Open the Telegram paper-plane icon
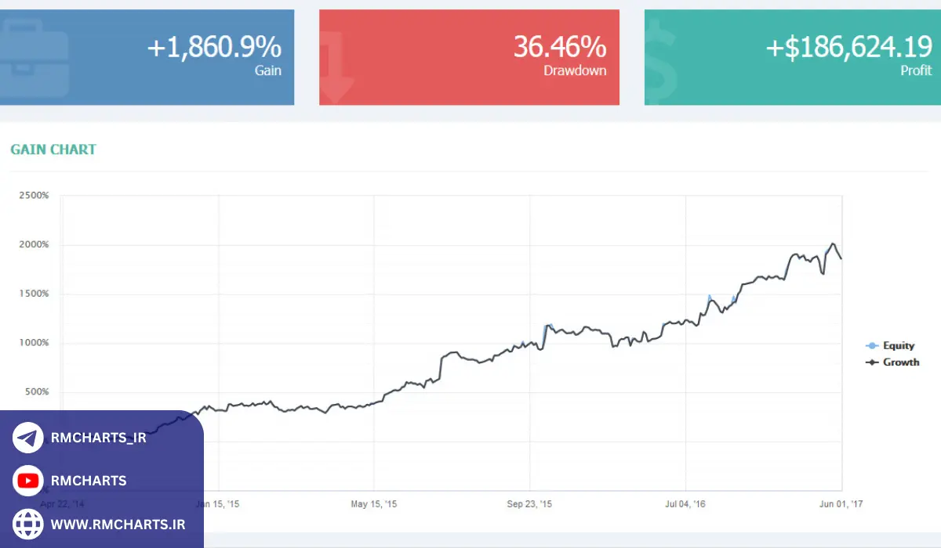 28,438
